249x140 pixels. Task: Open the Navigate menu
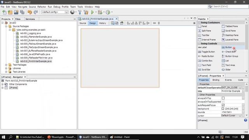tap(23, 7)
